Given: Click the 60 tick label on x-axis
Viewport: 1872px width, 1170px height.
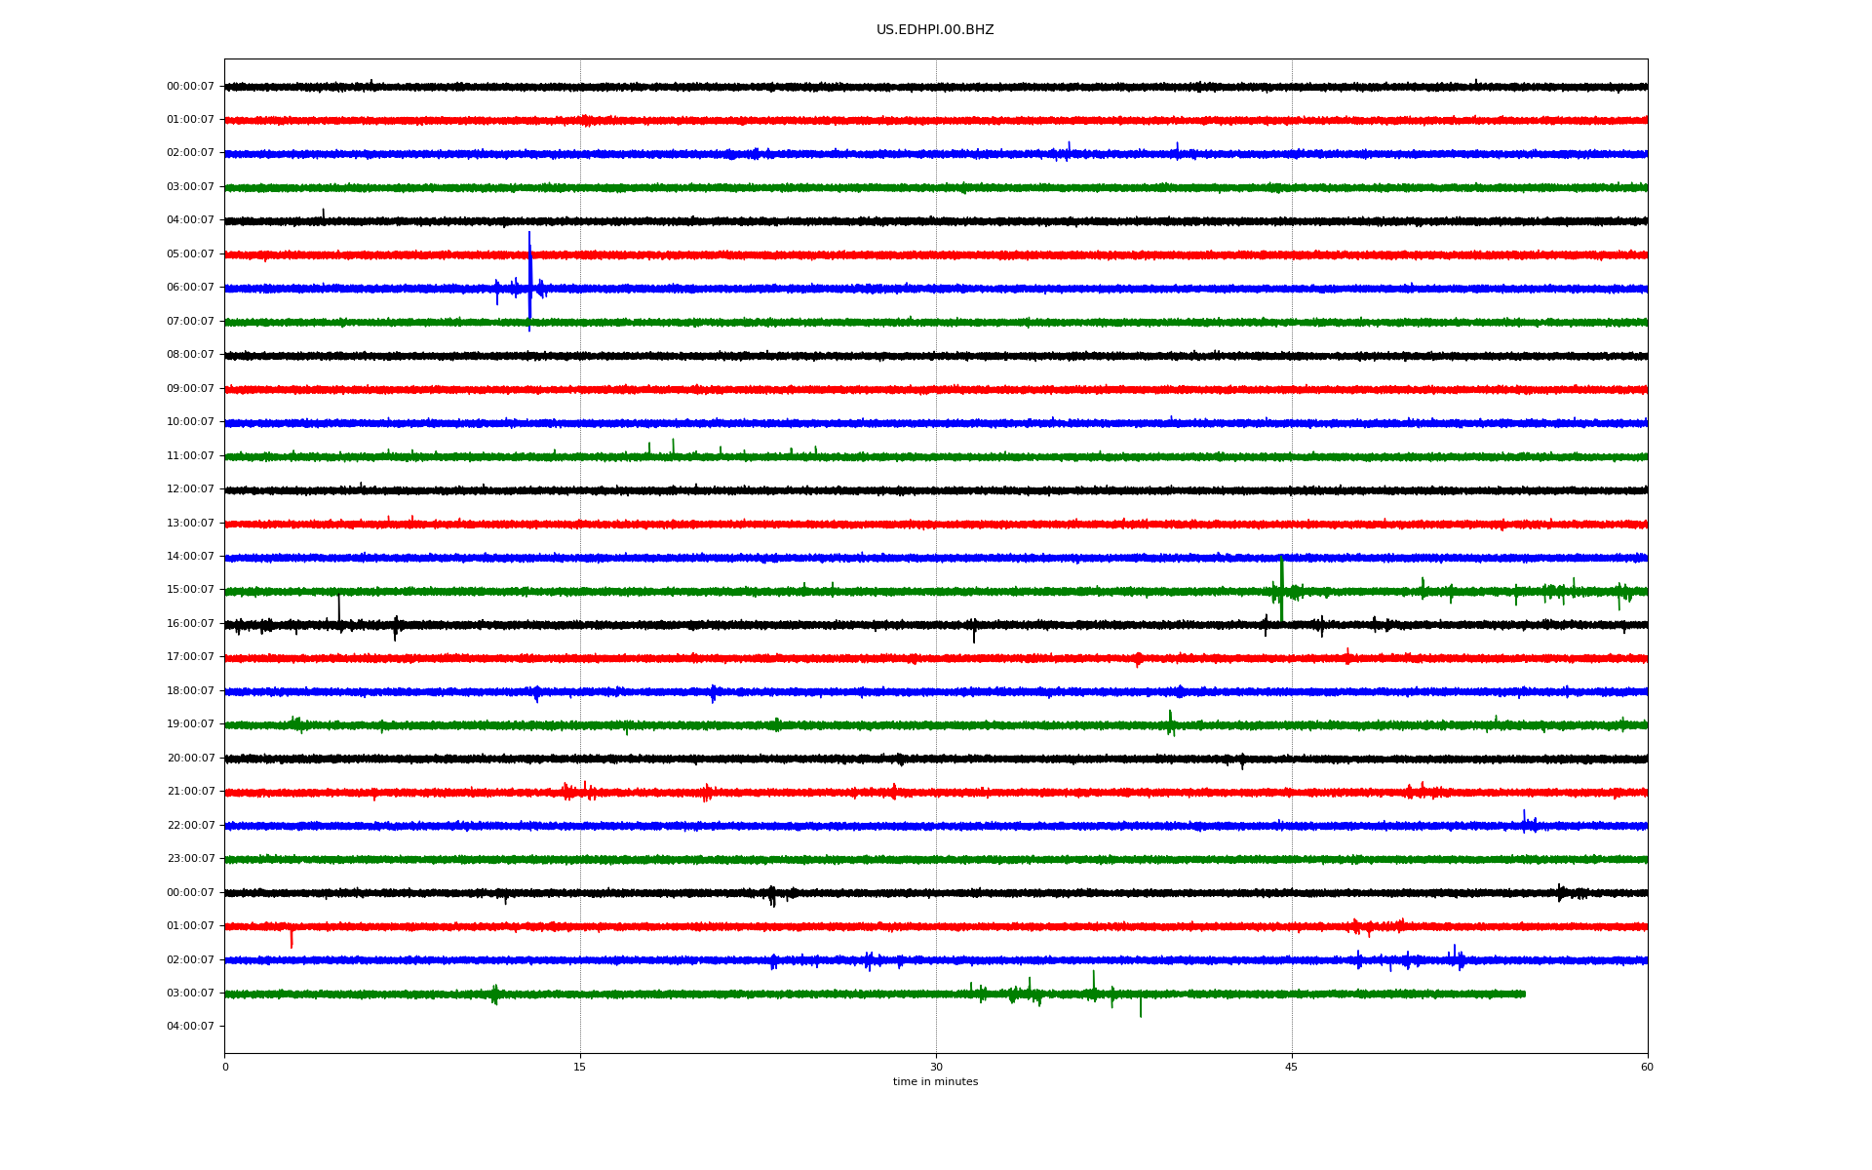Looking at the screenshot, I should pyautogui.click(x=1646, y=1067).
